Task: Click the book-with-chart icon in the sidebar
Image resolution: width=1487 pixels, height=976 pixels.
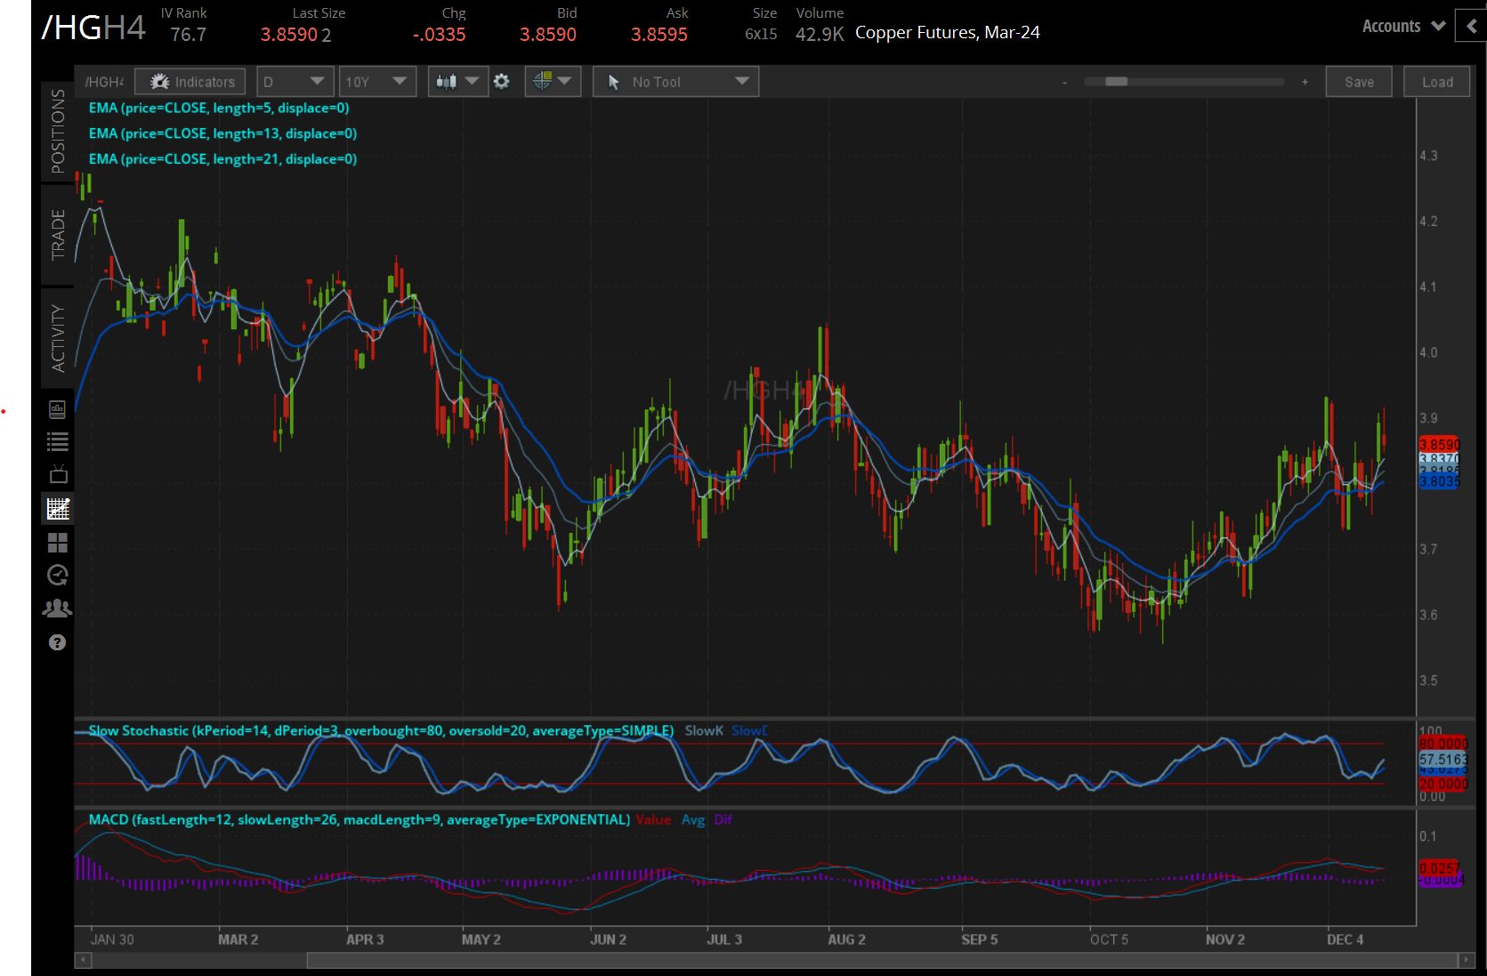Action: click(58, 409)
